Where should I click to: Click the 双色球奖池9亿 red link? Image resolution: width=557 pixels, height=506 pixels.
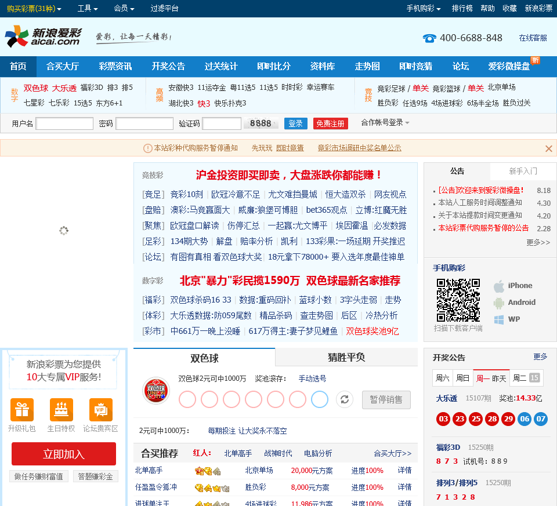(x=372, y=332)
